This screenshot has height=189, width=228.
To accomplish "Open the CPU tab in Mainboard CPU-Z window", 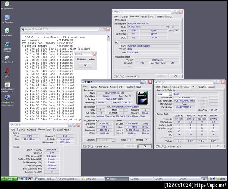I will click(x=116, y=17).
